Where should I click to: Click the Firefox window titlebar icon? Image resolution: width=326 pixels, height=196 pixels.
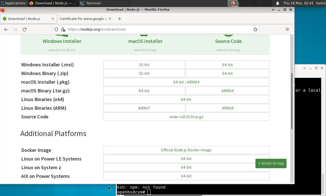click(x=3, y=10)
